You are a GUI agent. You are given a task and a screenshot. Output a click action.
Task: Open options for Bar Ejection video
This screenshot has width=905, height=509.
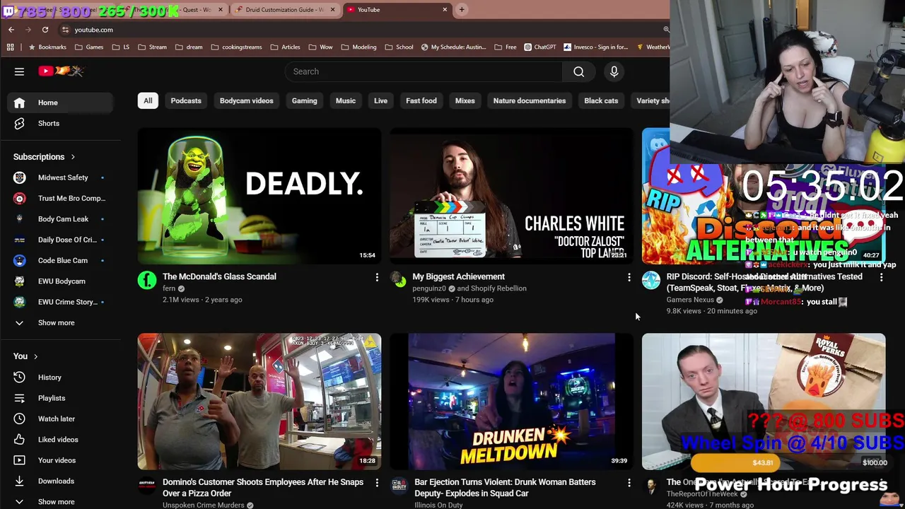tap(629, 483)
